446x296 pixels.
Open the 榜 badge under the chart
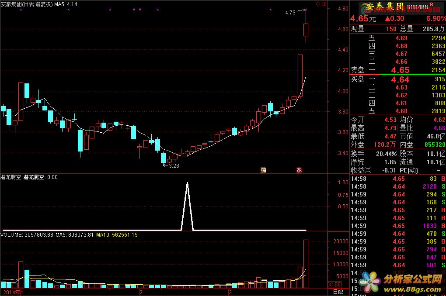coord(263,170)
